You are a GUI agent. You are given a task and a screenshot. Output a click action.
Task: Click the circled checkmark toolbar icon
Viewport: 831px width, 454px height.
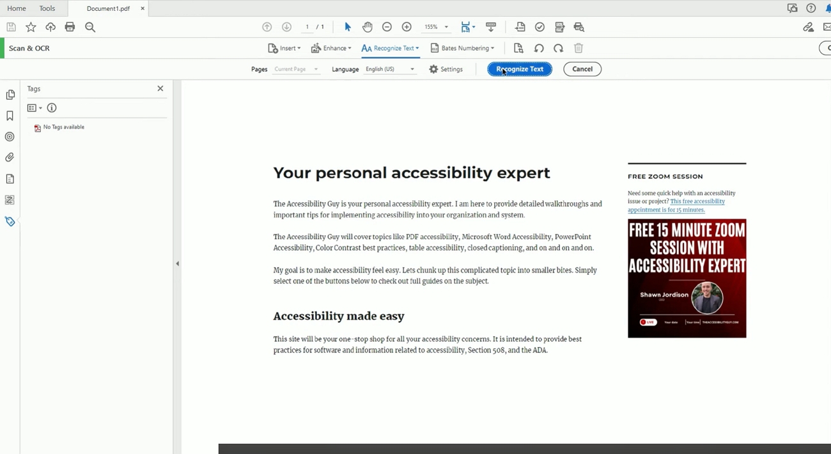(x=540, y=27)
